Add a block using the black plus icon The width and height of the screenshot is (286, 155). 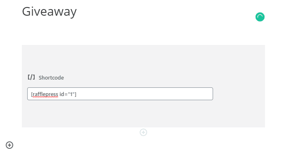[x=9, y=145]
